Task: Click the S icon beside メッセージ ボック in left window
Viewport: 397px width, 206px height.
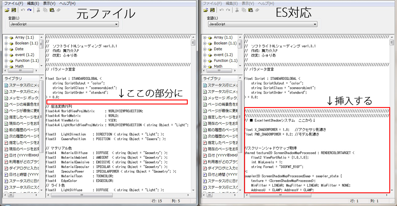Action: tap(6, 98)
